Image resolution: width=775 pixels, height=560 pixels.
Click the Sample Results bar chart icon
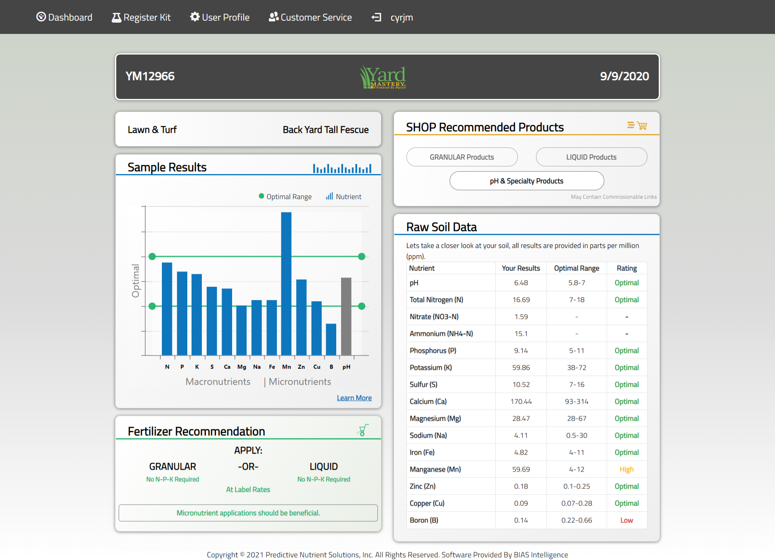coord(342,168)
